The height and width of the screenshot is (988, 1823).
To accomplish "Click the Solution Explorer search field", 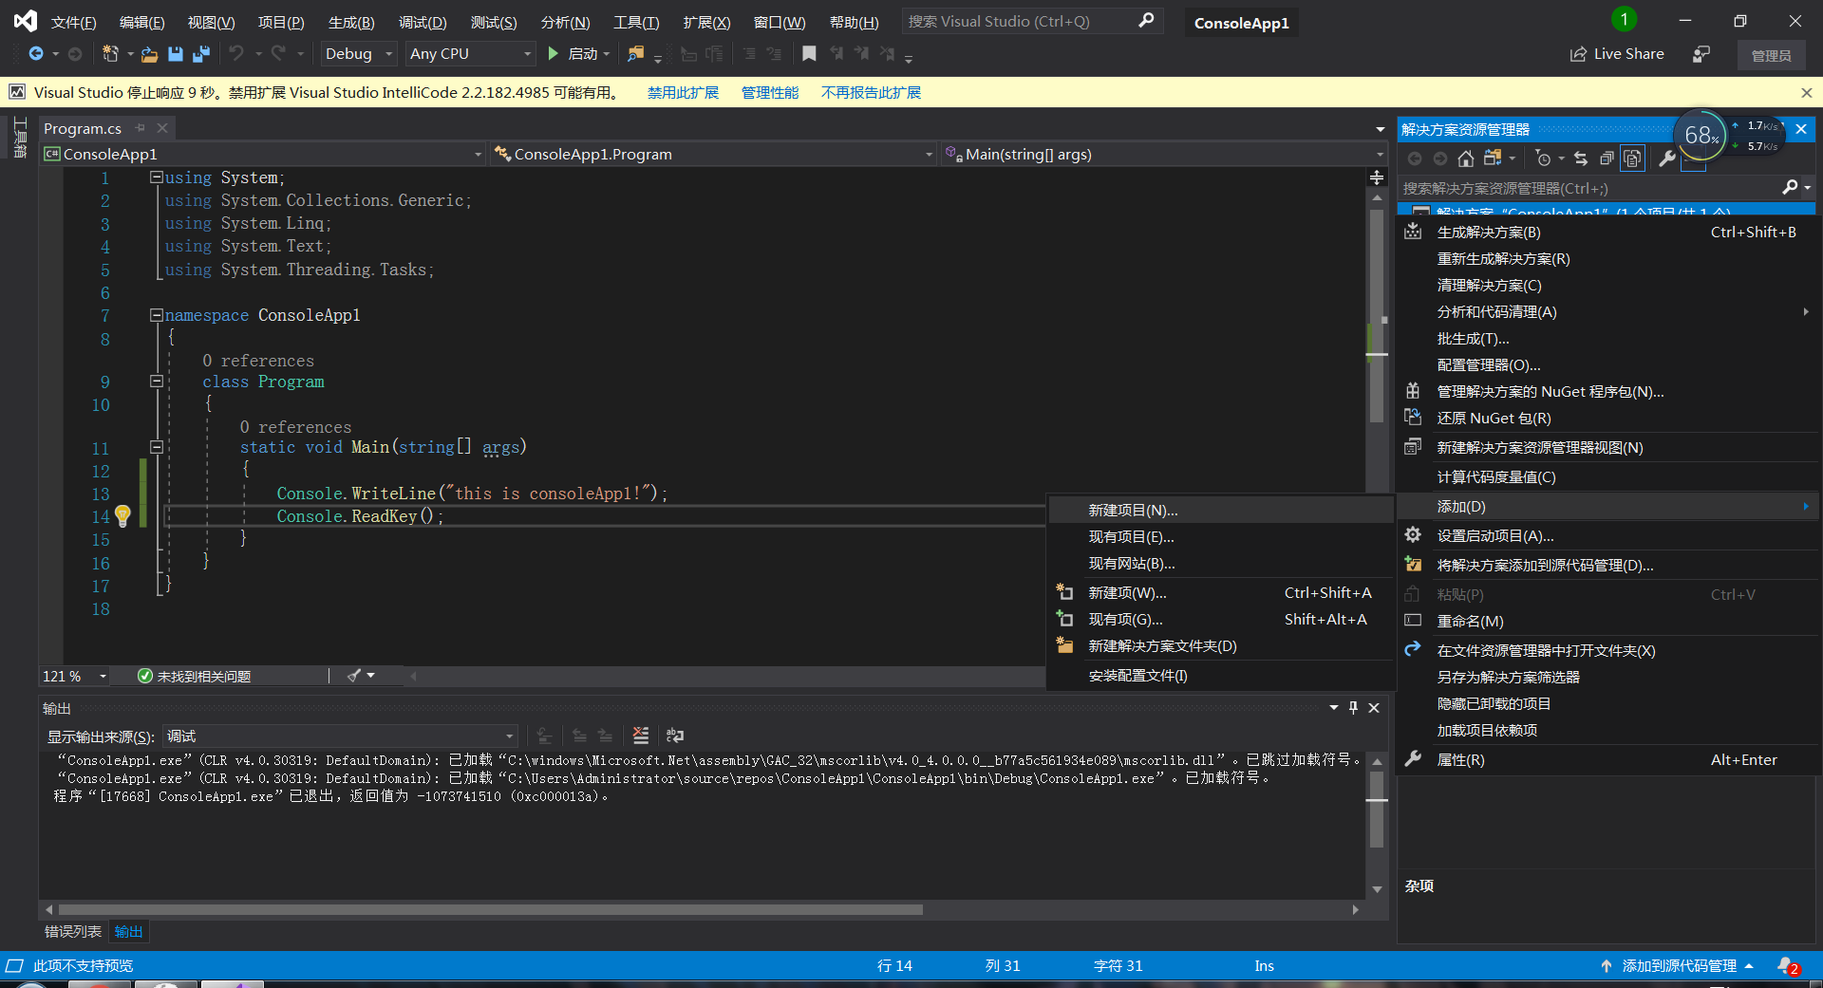I will tap(1590, 188).
